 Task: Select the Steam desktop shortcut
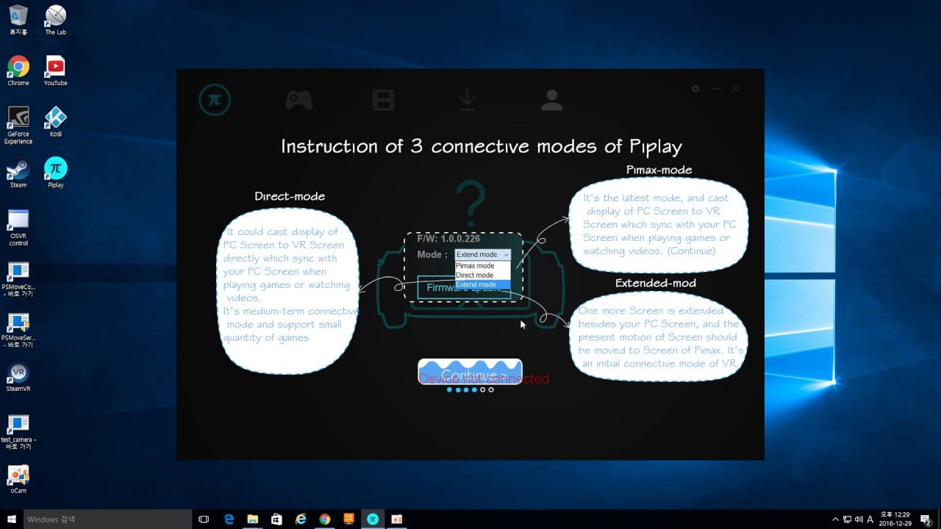[18, 173]
